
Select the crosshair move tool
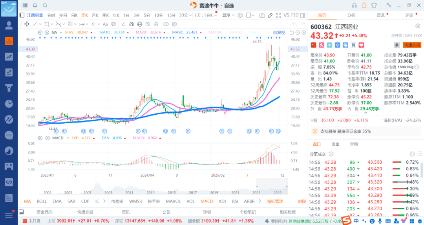tap(27, 24)
